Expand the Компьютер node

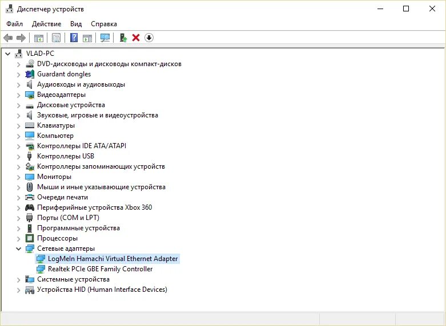tap(19, 136)
